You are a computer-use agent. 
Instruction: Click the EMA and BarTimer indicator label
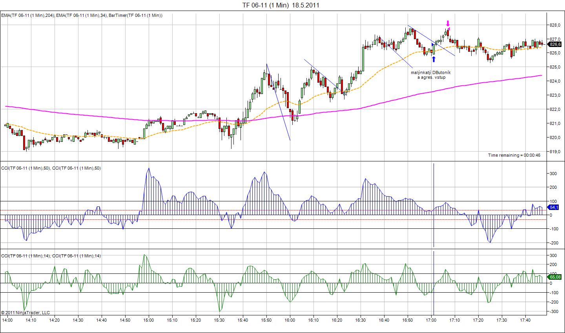[82, 15]
